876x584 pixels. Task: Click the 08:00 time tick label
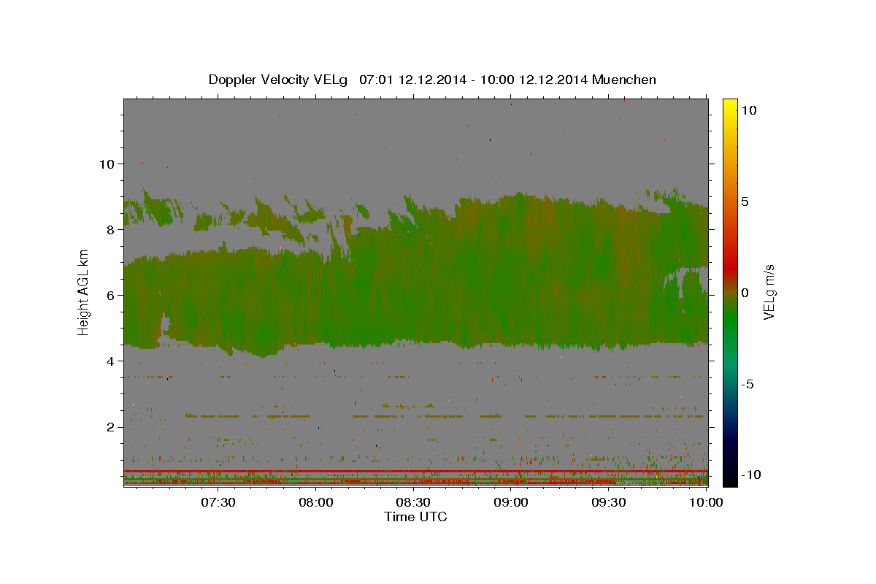pos(316,502)
